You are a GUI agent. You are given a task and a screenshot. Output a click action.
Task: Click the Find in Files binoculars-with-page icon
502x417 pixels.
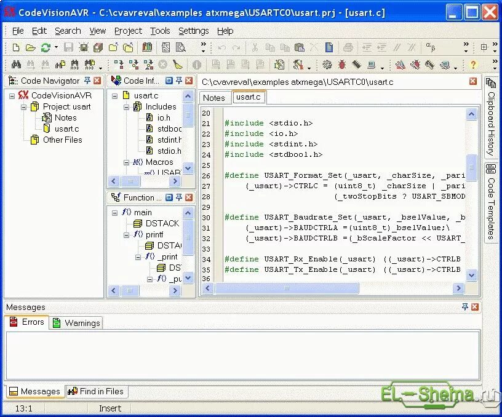click(60, 65)
